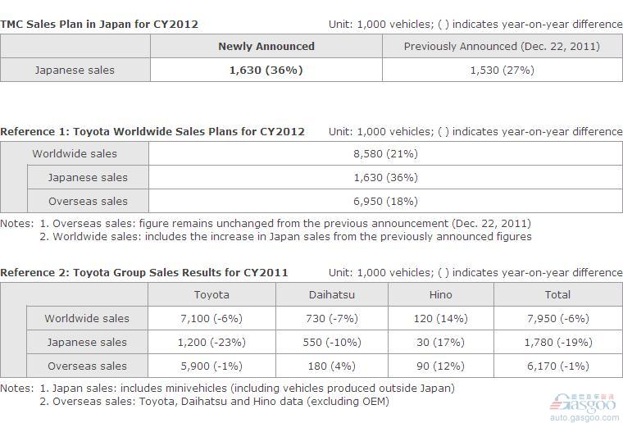Viewport: 623px width, 423px height.
Task: Click the '550 (-10%)' cell
Action: click(332, 343)
